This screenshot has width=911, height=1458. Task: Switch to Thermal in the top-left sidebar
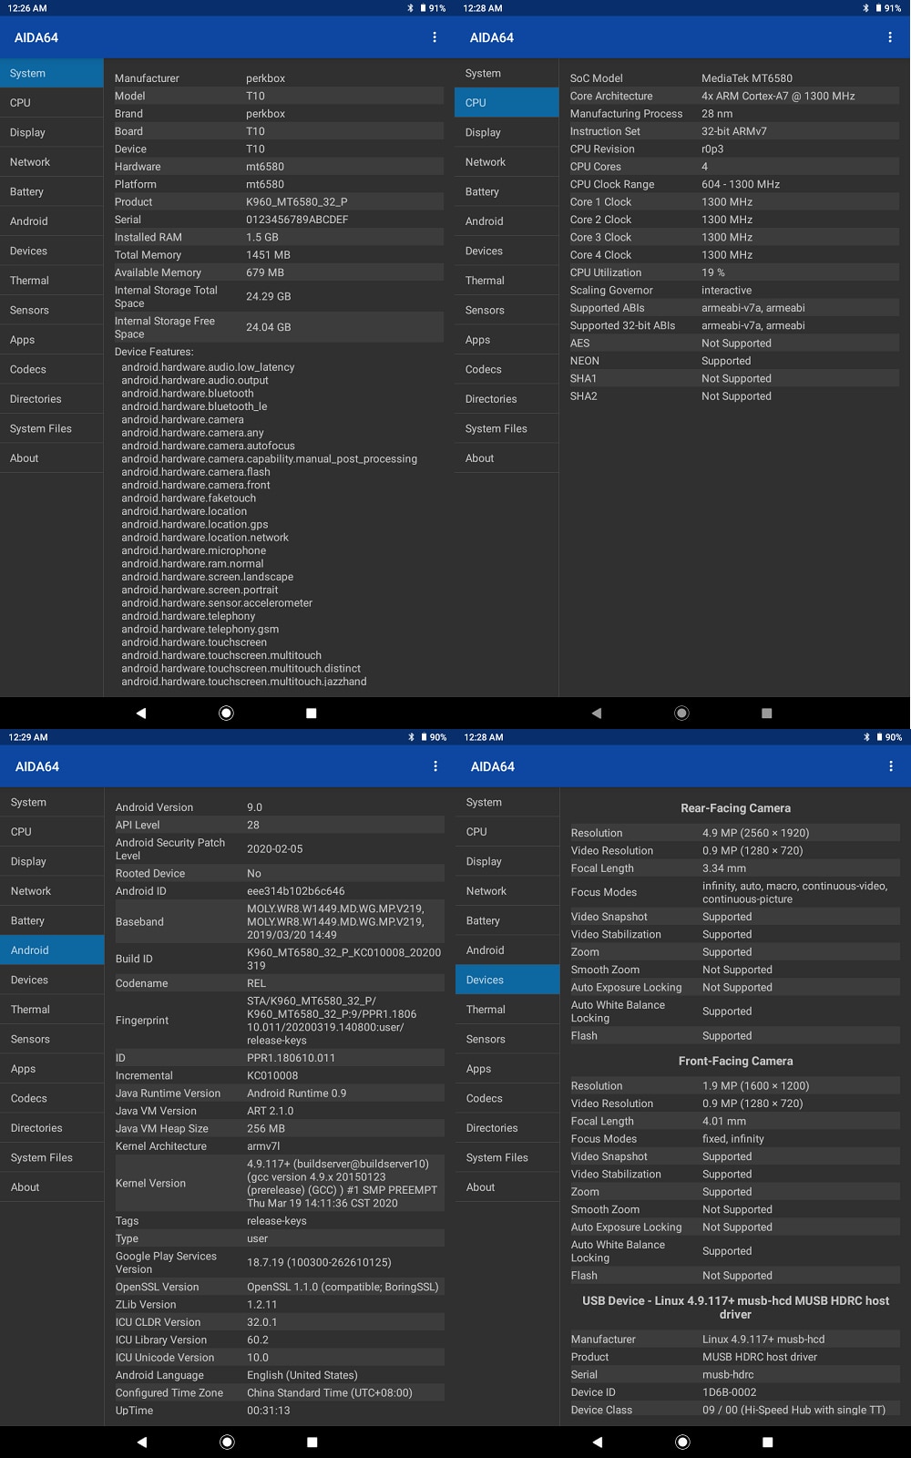[x=52, y=281]
